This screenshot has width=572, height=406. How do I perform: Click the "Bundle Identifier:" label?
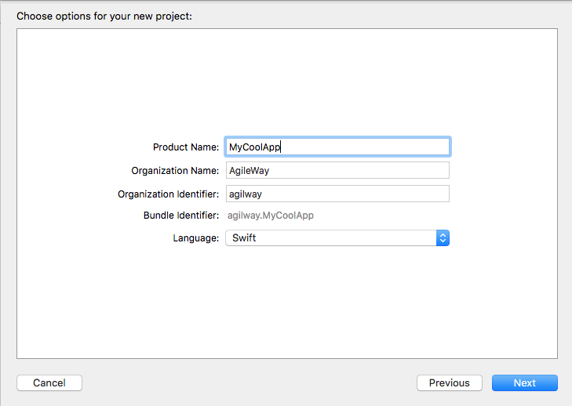(x=180, y=216)
